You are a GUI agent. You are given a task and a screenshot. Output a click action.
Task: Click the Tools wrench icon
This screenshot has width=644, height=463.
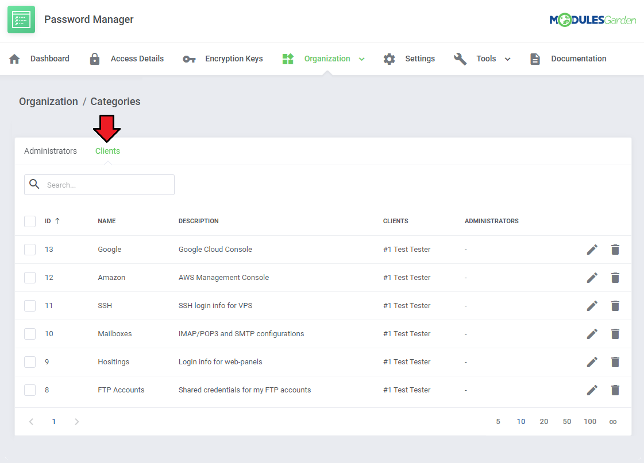[x=460, y=59]
